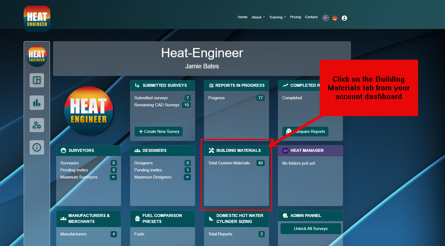The height and width of the screenshot is (246, 445).
Task: Click the Compare Reports button
Action: (305, 132)
